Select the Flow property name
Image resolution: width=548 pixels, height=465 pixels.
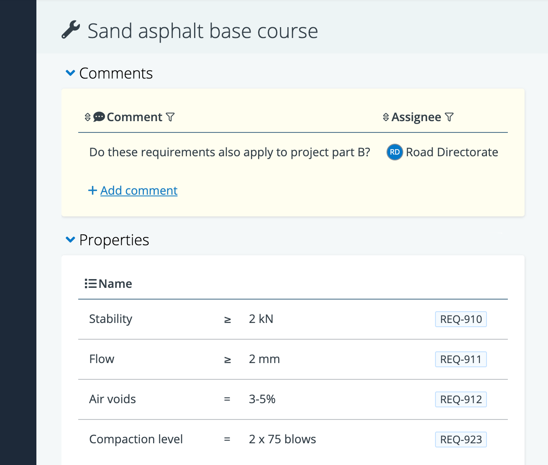[102, 359]
